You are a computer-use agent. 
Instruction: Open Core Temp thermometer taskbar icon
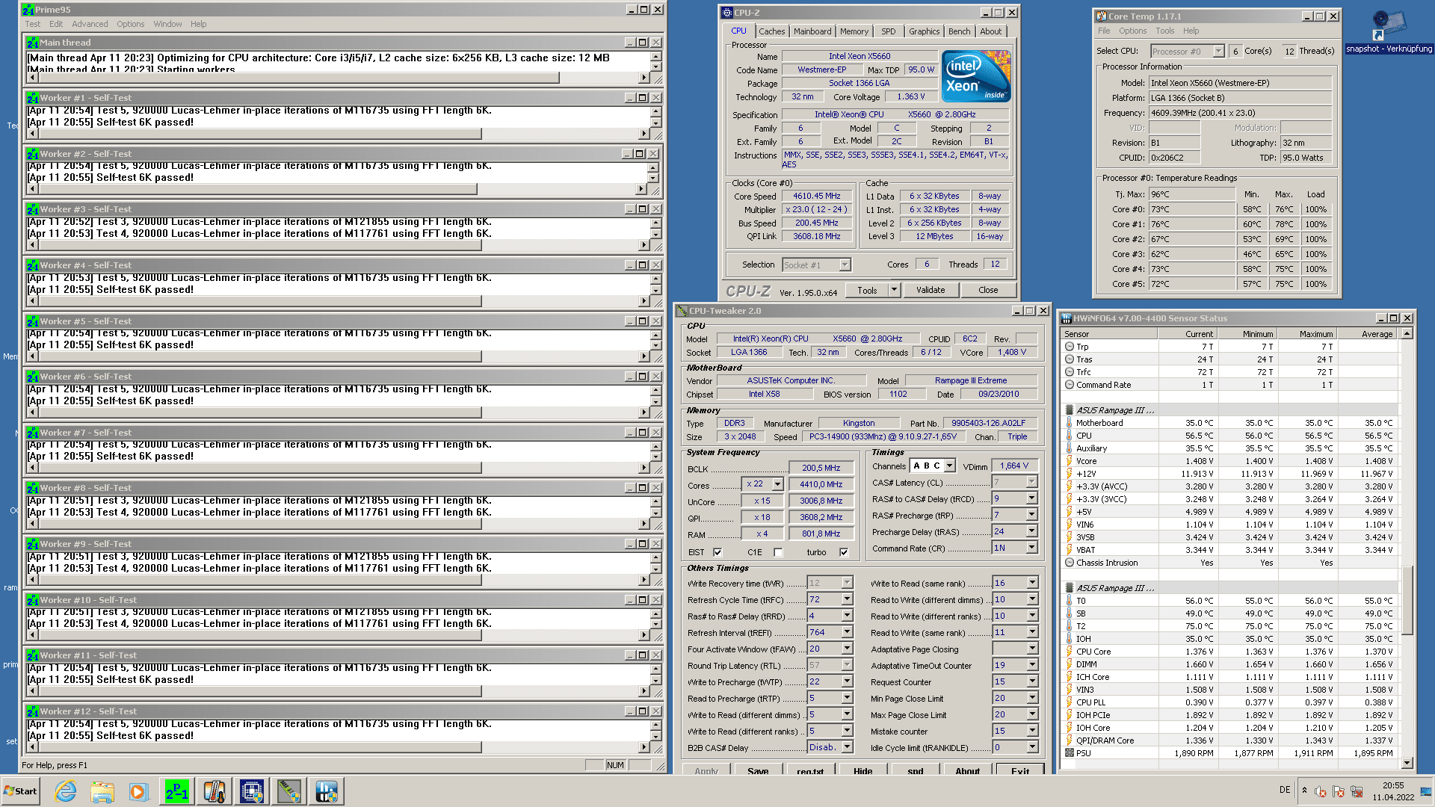(215, 791)
